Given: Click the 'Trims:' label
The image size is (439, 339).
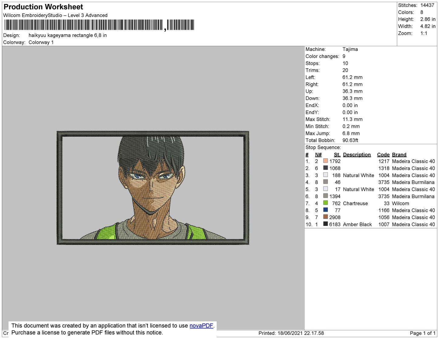Looking at the screenshot, I should pyautogui.click(x=312, y=70).
